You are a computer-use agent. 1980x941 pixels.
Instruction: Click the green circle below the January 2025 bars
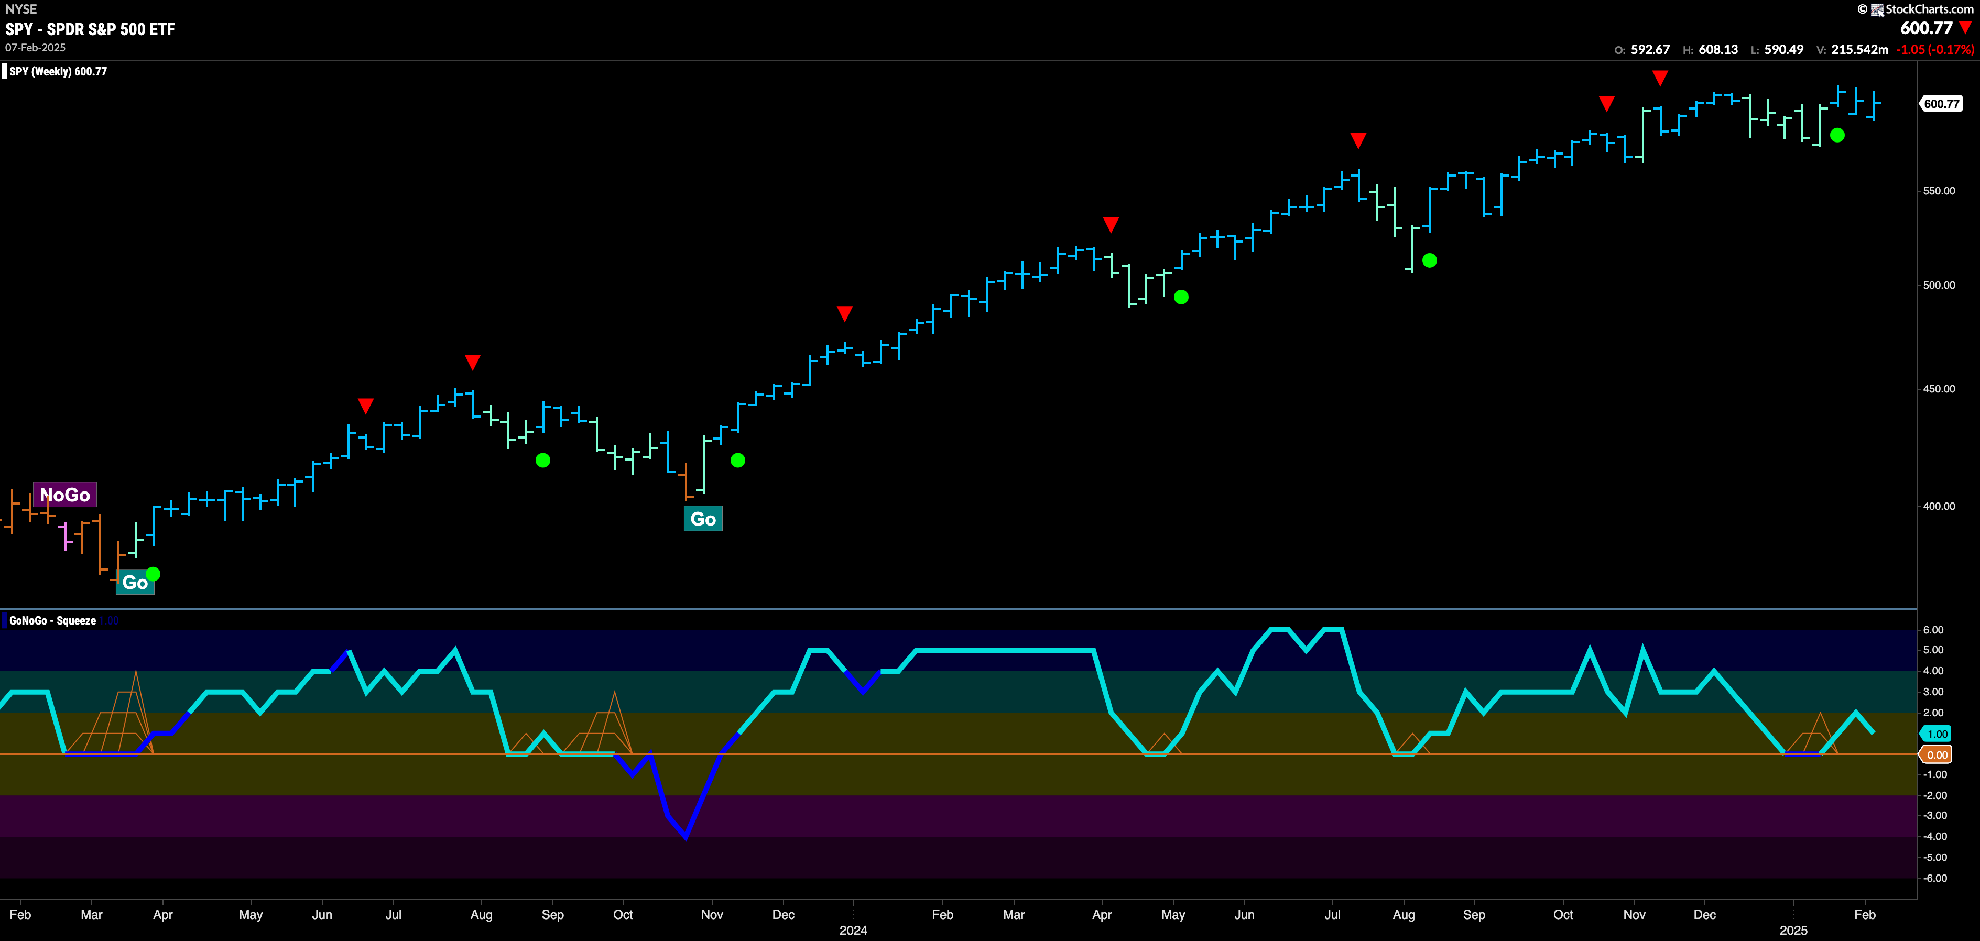pos(1837,135)
